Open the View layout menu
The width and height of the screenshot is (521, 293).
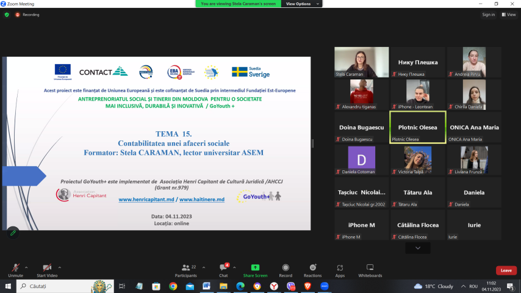click(509, 15)
